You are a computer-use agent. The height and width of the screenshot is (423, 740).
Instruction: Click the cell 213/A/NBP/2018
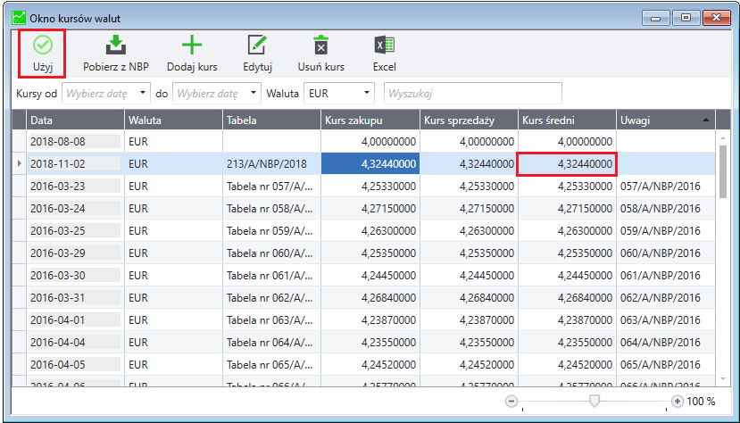(271, 163)
